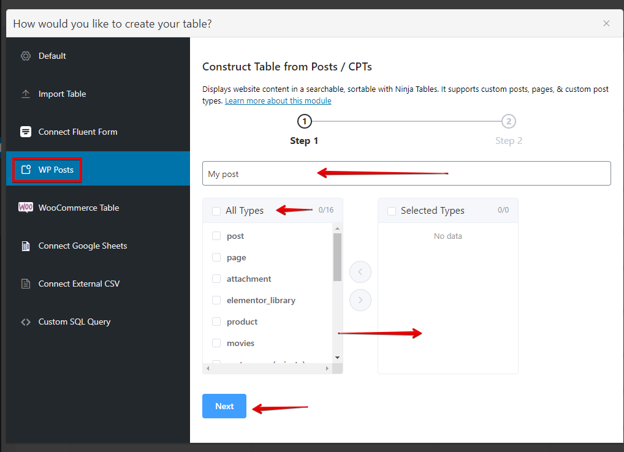Click the Connect Fluent Form icon

[x=26, y=132]
